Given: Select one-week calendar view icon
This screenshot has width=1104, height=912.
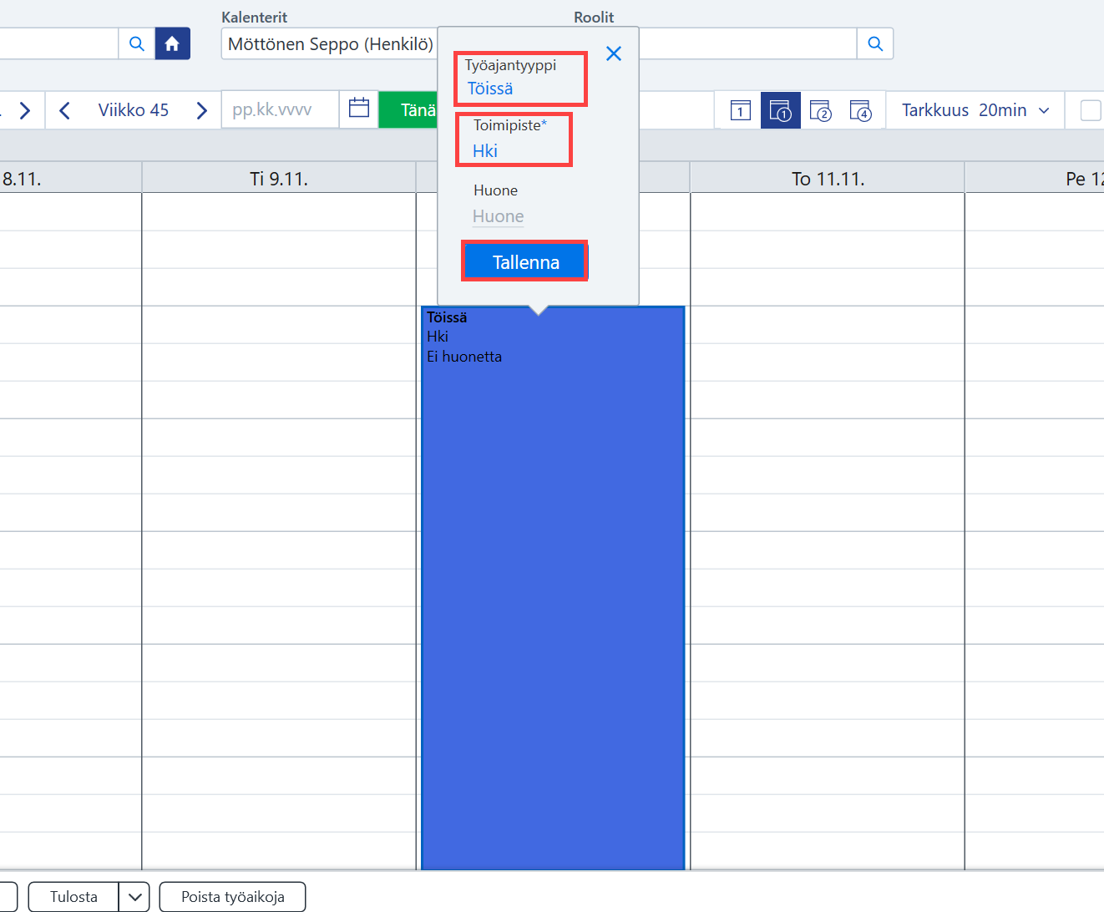Looking at the screenshot, I should [781, 110].
